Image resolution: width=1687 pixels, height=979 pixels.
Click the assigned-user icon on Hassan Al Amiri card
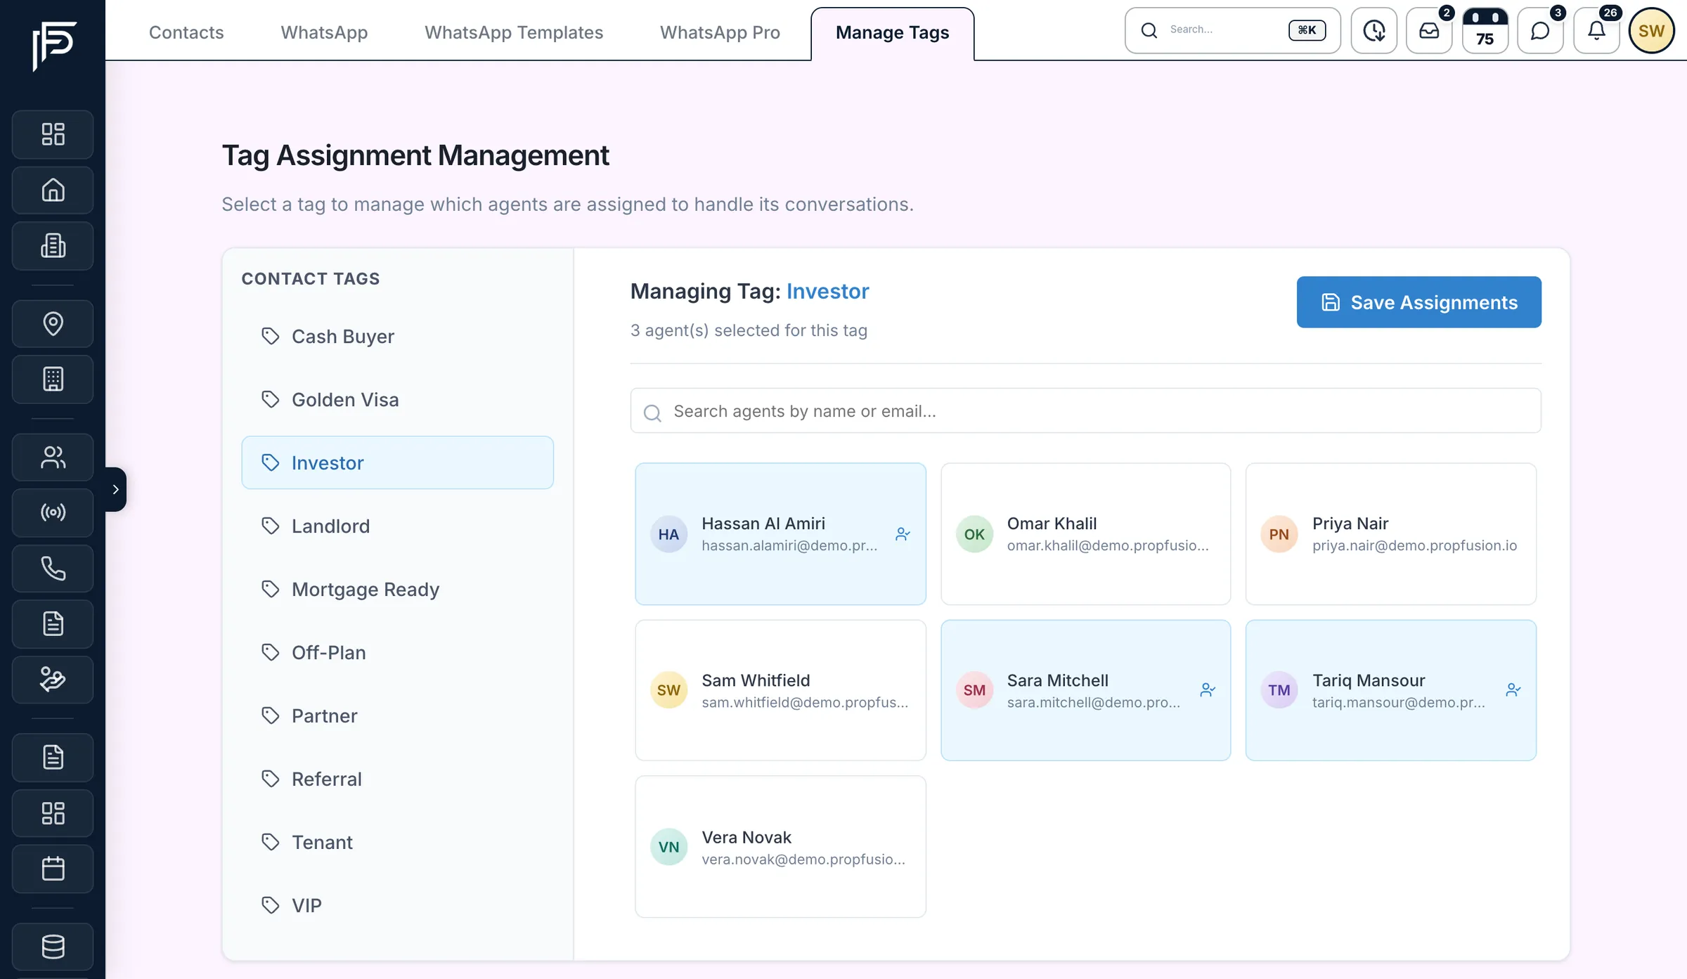pos(903,534)
